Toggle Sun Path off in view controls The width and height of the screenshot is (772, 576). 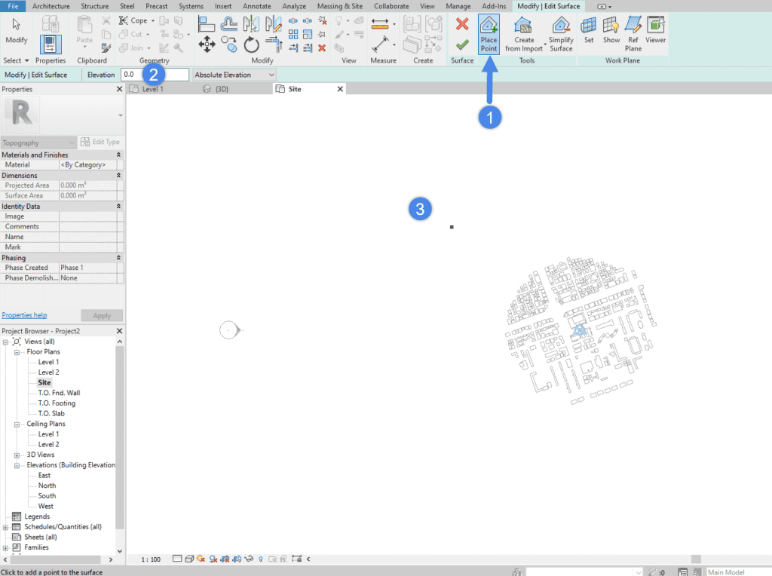pos(201,559)
